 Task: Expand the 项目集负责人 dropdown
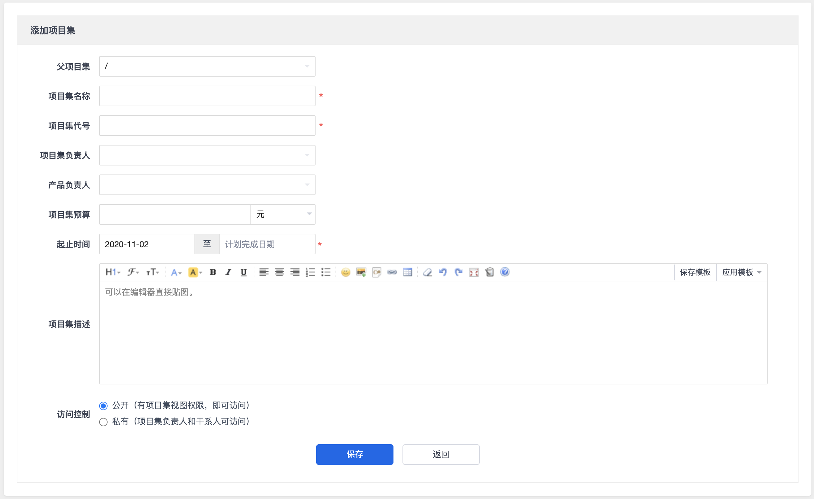[207, 155]
